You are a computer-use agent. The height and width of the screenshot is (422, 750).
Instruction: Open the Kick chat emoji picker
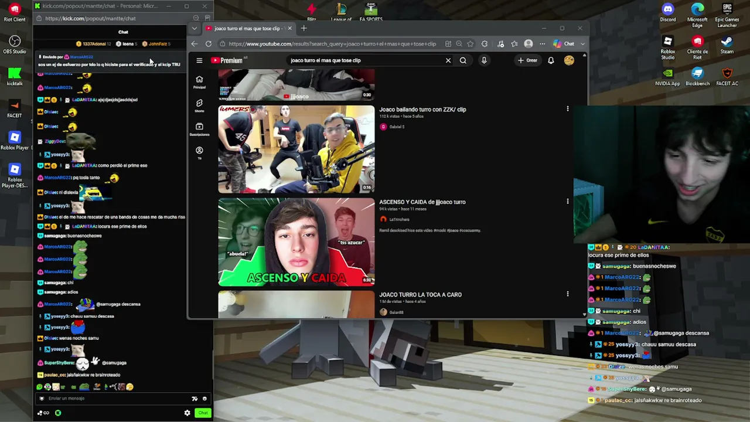(x=204, y=399)
